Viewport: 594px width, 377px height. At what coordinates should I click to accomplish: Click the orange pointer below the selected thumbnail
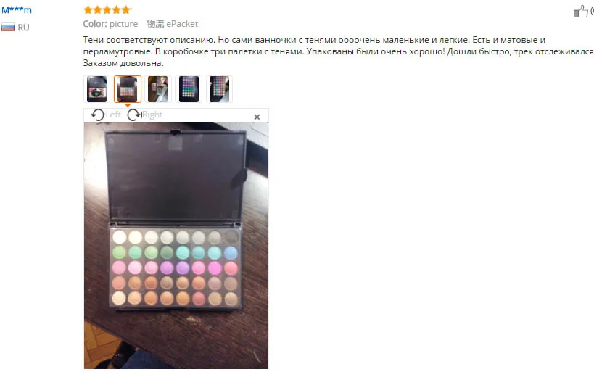point(128,105)
